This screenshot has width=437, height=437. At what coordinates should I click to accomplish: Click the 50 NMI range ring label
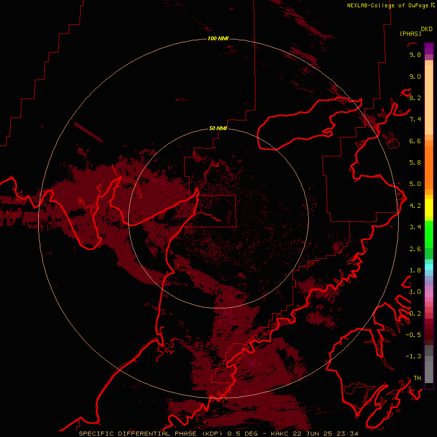point(218,128)
